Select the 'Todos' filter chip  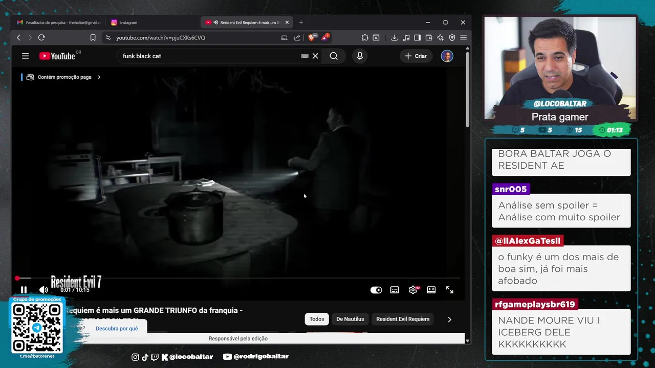[x=317, y=319]
